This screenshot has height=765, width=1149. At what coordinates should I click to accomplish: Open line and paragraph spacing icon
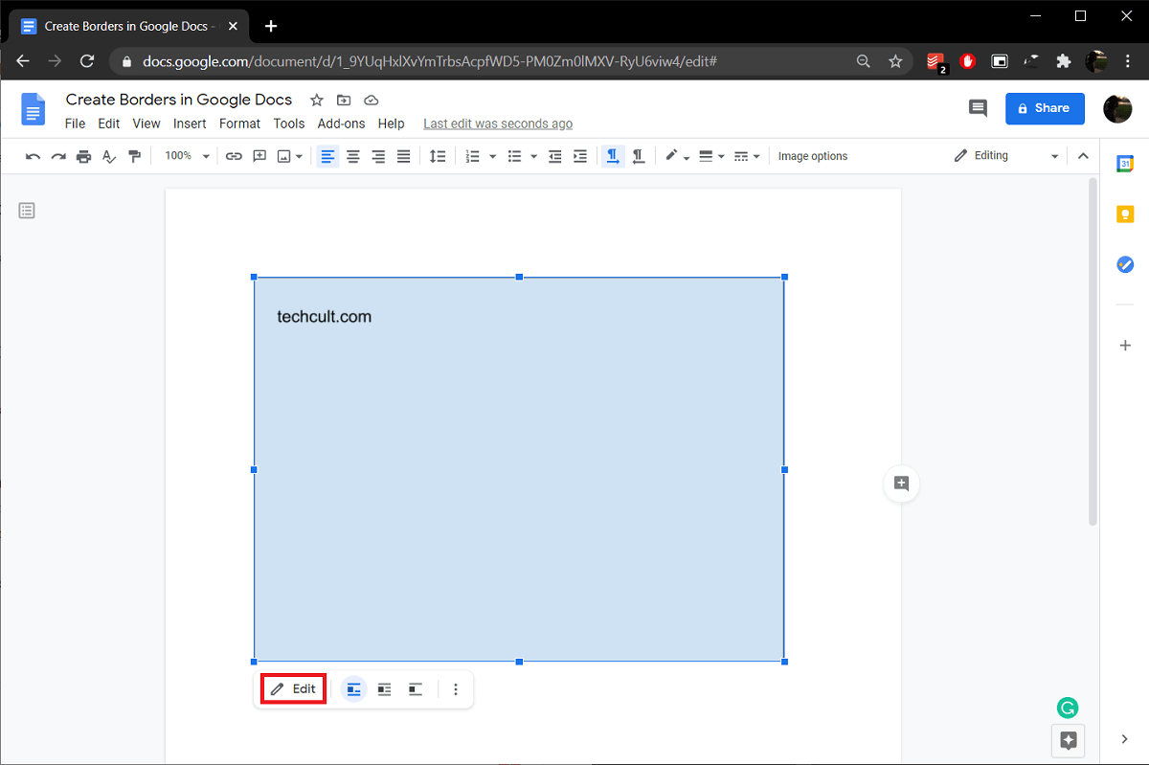[438, 155]
